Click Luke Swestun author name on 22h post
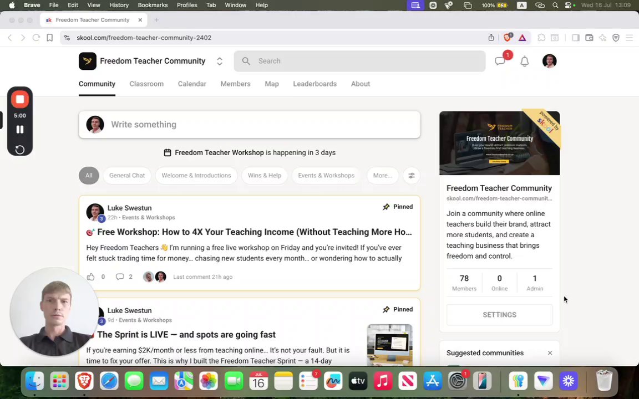 pyautogui.click(x=130, y=208)
